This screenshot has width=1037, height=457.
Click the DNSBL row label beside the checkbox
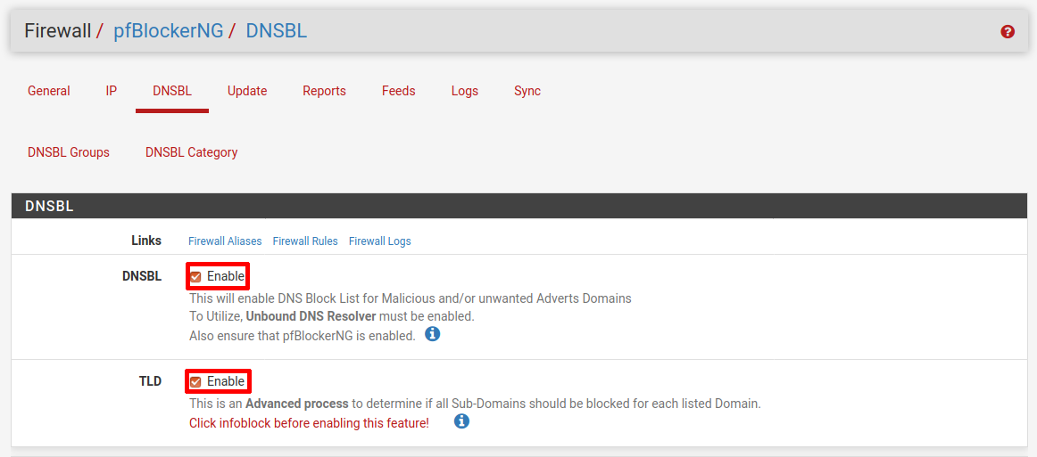coord(142,276)
